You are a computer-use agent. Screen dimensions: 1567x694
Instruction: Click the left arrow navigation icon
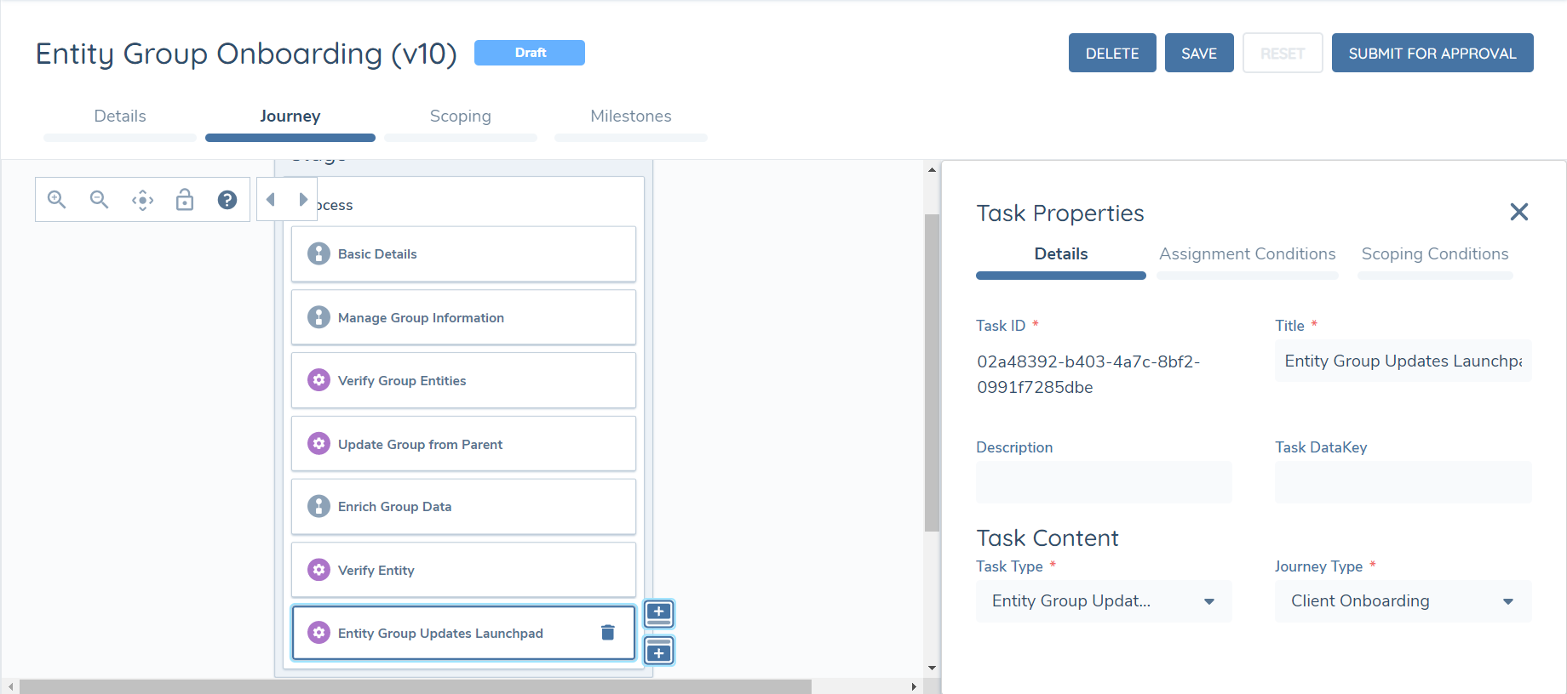tap(271, 200)
